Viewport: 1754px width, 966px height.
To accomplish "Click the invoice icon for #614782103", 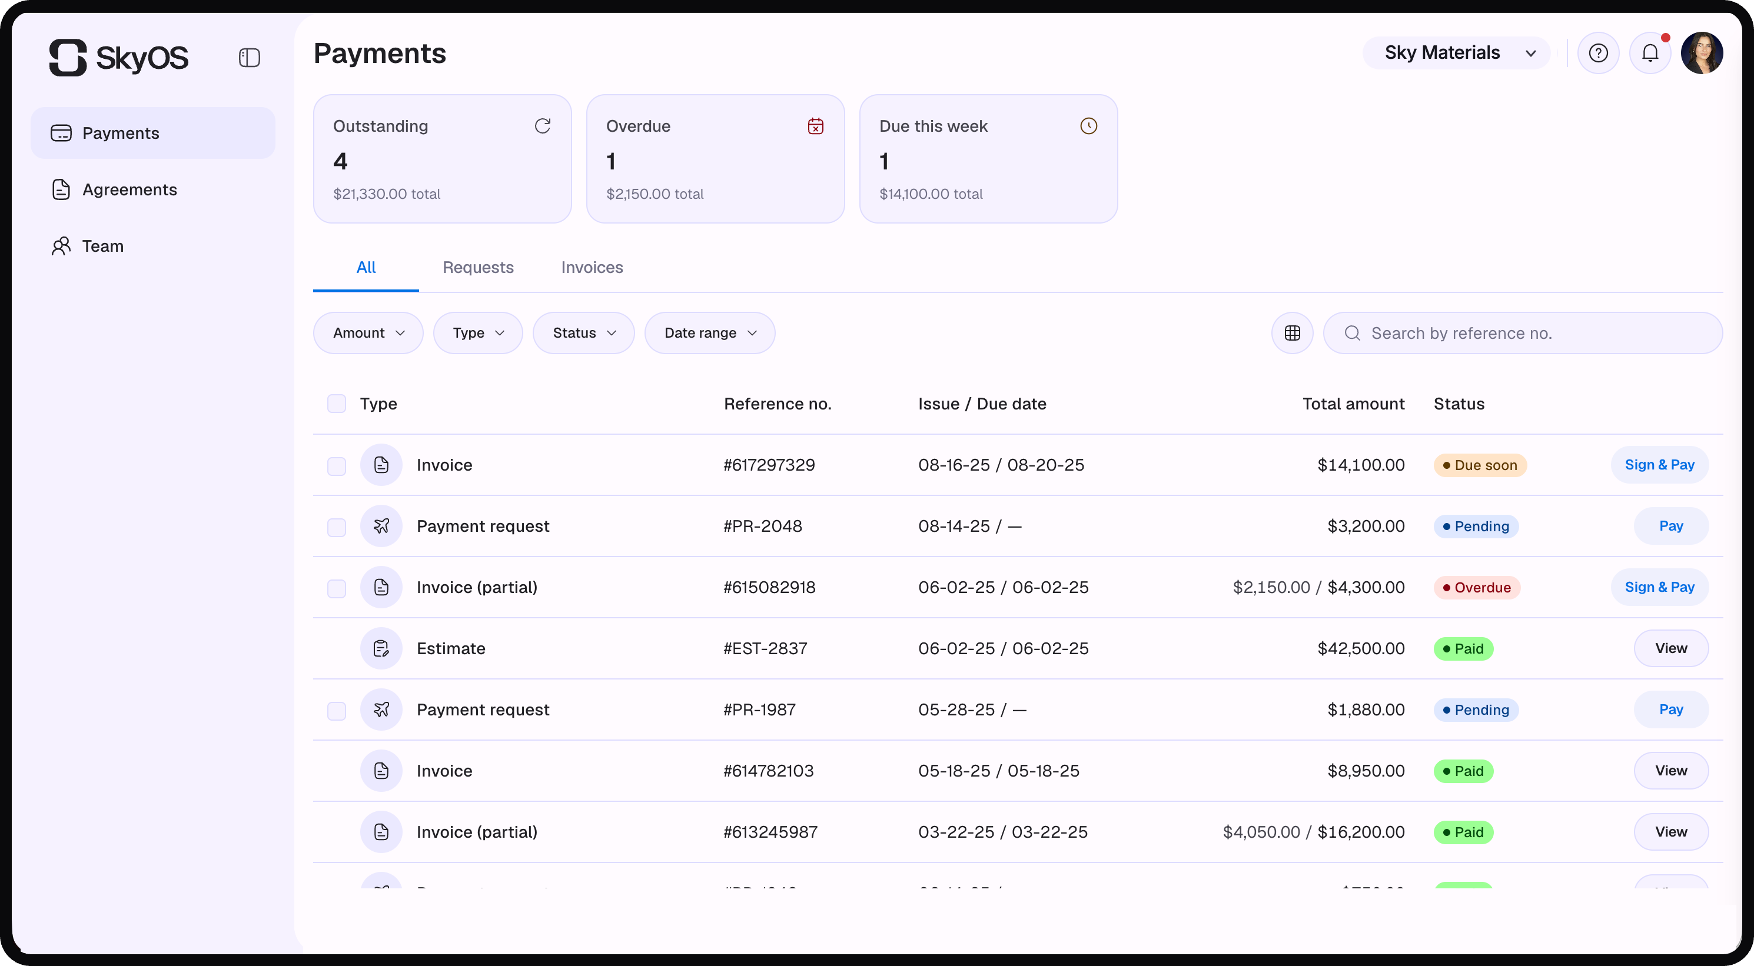I will 381,771.
